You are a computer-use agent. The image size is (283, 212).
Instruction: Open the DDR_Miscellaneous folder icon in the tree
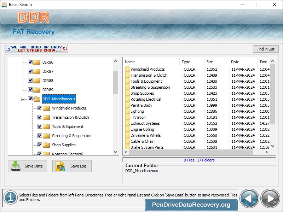(x=37, y=99)
